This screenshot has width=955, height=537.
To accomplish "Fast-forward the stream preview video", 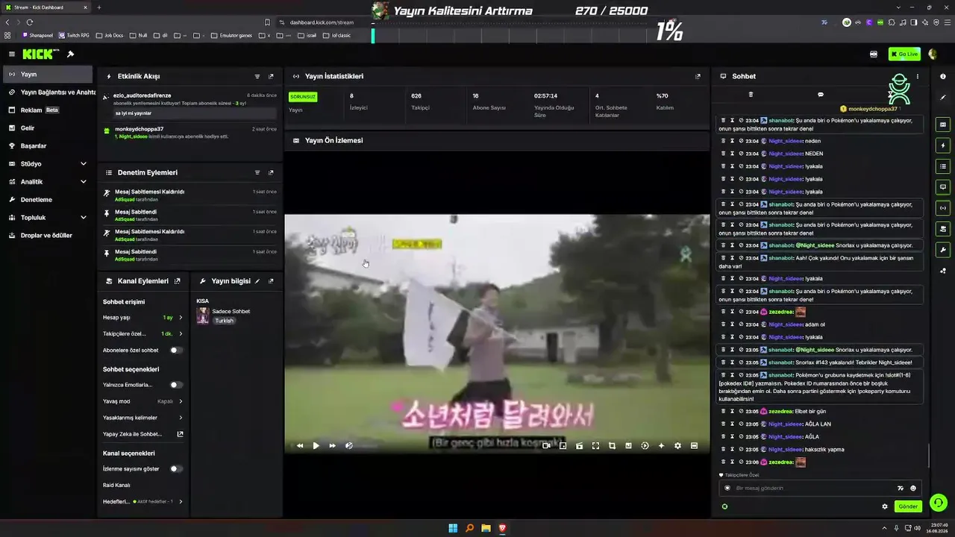I will (333, 446).
